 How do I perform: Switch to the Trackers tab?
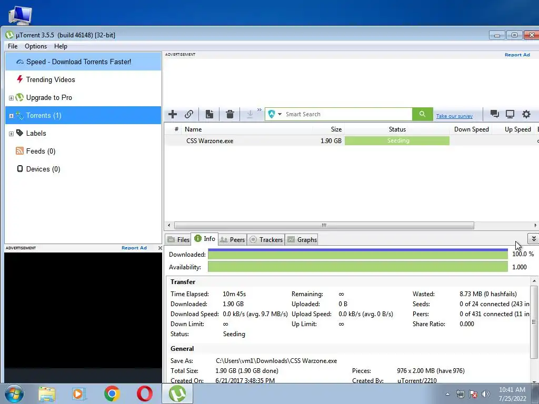266,240
